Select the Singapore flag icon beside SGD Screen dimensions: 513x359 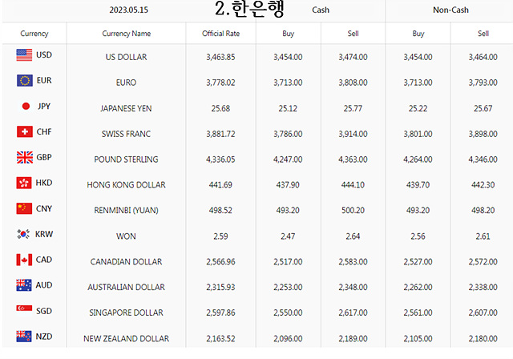24,308
